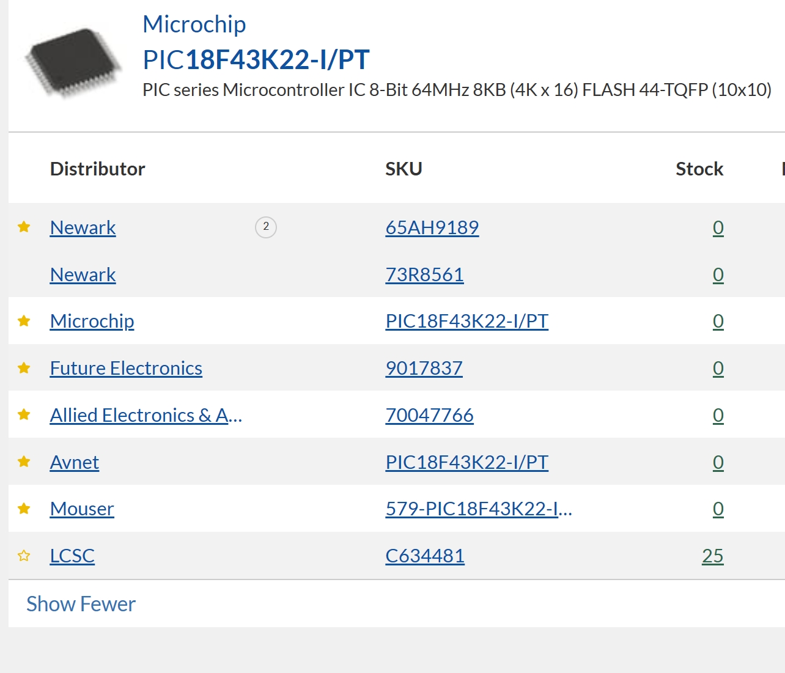
Task: Click the PIC series Microcontroller description text
Action: [457, 90]
